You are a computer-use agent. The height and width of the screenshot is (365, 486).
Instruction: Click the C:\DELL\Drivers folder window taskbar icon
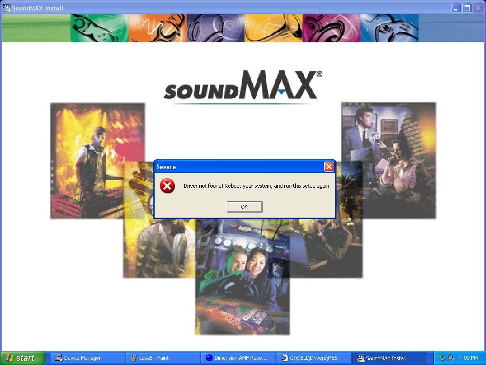coord(285,358)
